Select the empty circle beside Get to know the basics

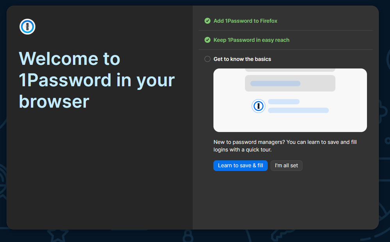point(207,59)
